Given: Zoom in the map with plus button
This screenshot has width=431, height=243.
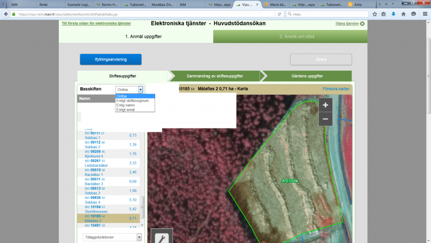Looking at the screenshot, I should 325,105.
